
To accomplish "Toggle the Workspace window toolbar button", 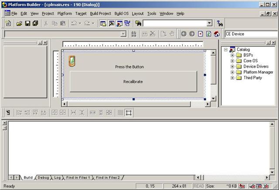I will pos(103,23).
